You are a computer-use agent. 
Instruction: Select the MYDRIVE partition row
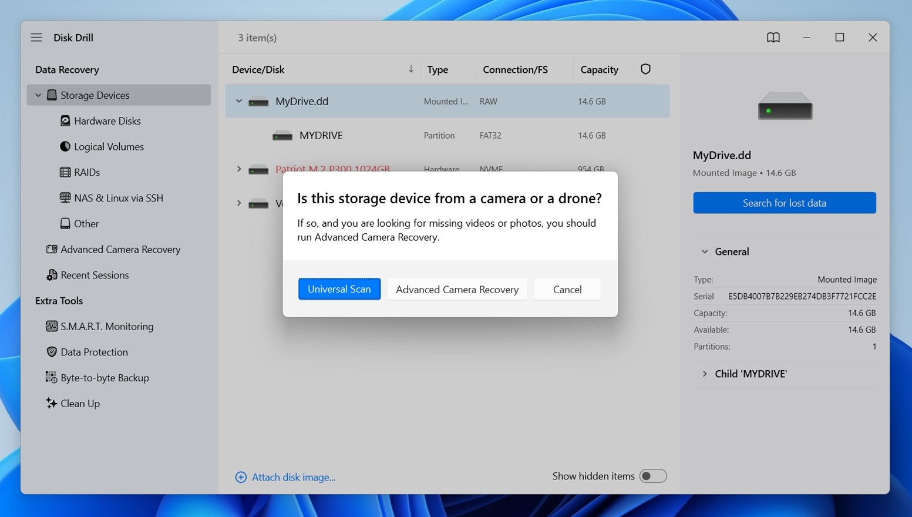pos(447,135)
